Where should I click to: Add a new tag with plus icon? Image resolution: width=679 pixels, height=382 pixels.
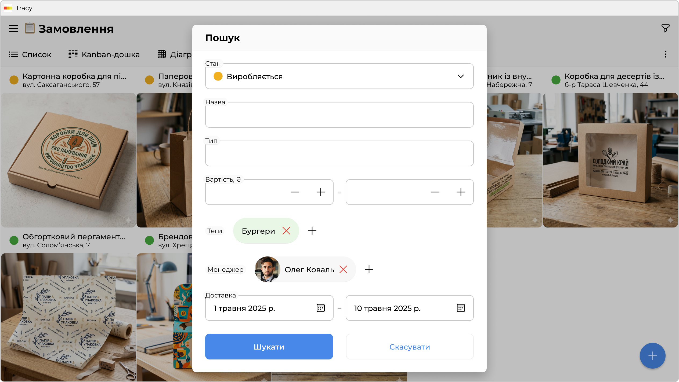click(312, 231)
